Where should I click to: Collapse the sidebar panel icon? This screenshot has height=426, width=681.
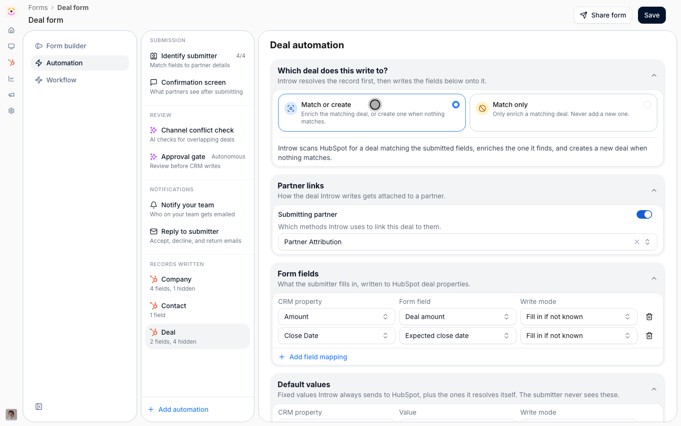[x=39, y=407]
